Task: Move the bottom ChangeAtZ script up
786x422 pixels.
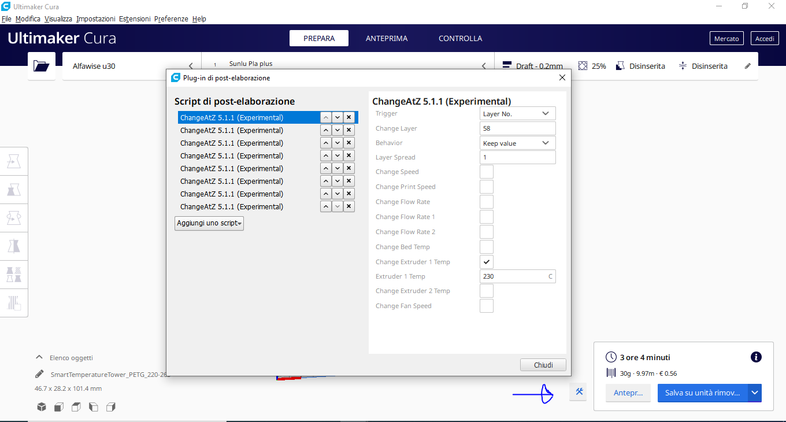Action: pyautogui.click(x=326, y=206)
